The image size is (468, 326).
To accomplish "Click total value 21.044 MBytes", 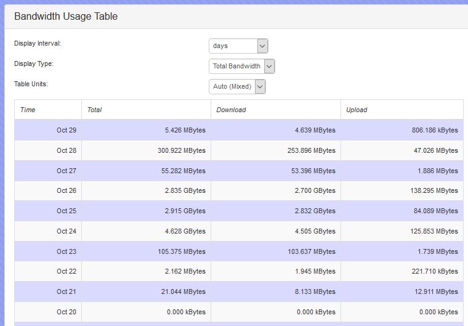I will (184, 291).
